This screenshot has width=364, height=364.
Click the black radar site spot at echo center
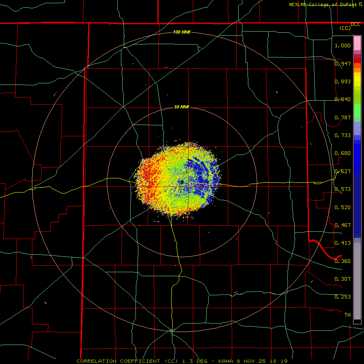pyautogui.click(x=182, y=181)
